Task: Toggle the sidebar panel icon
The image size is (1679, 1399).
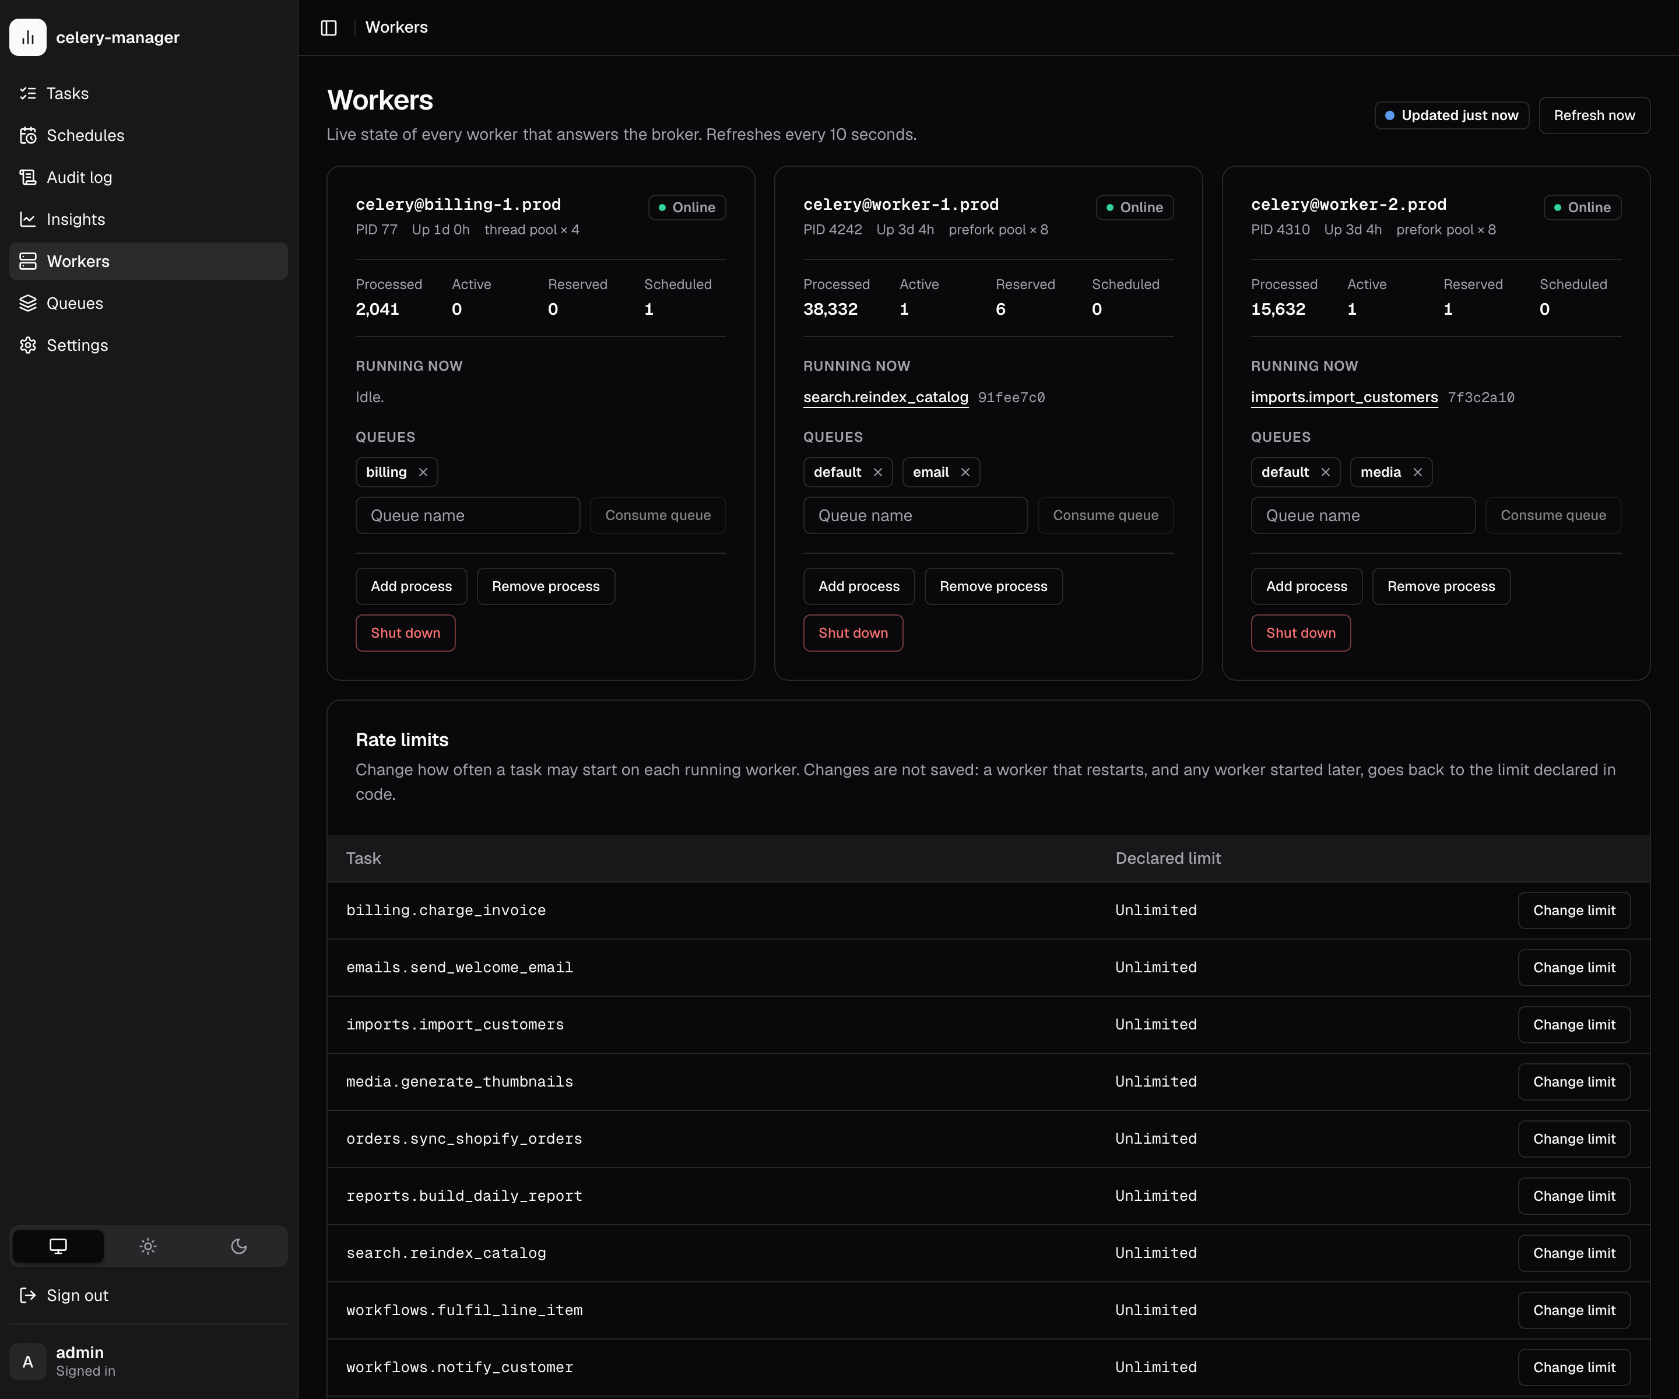Action: click(x=329, y=28)
